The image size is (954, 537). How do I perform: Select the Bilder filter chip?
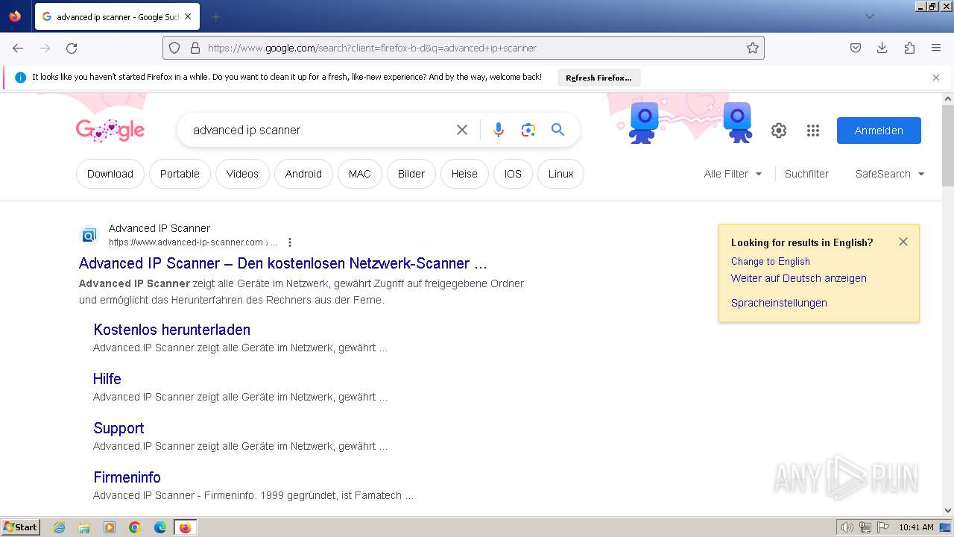pyautogui.click(x=411, y=174)
